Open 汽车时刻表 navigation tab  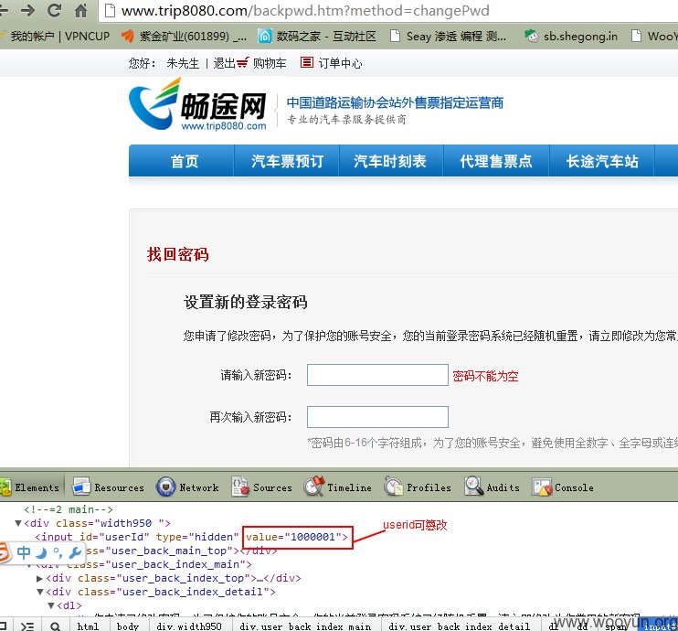(x=390, y=162)
